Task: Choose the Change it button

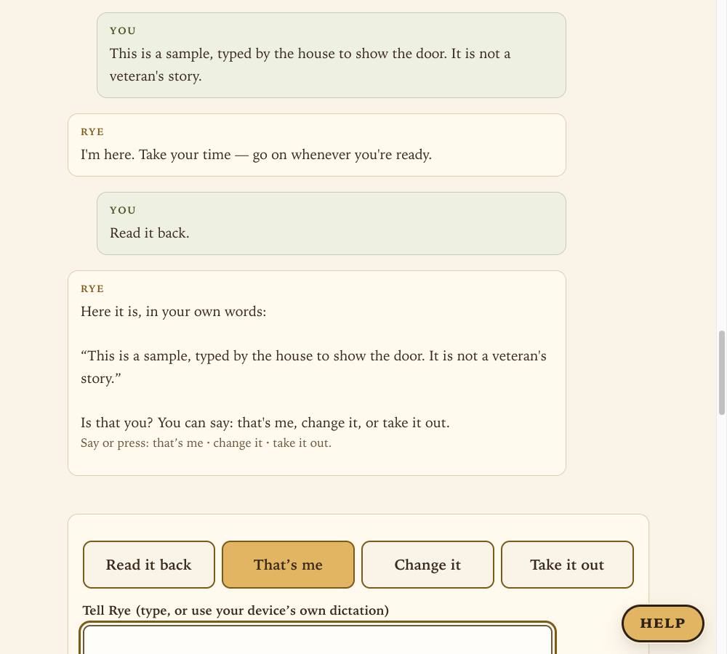Action: (x=427, y=565)
